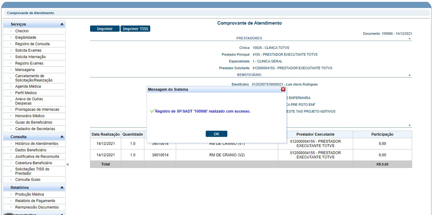Open Produção Médica report
434x215 pixels.
(x=30, y=194)
